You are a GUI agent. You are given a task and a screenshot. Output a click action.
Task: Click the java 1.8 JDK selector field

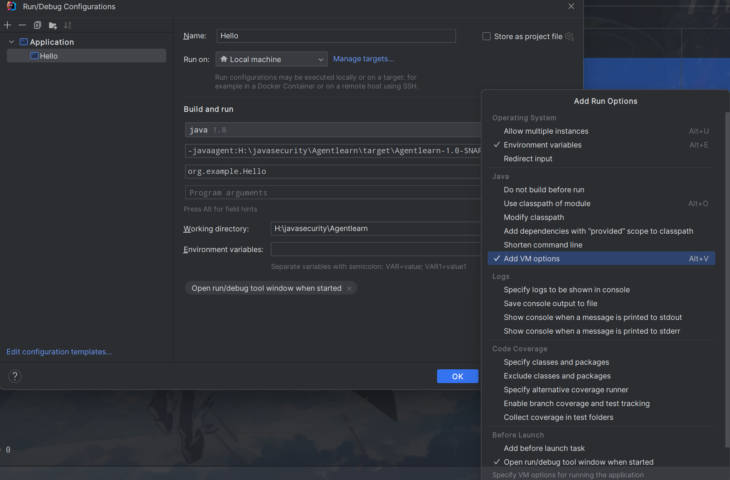click(x=333, y=130)
